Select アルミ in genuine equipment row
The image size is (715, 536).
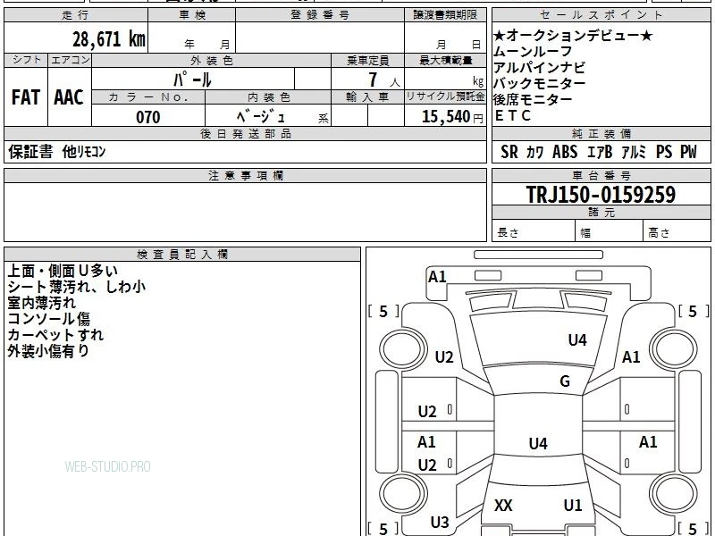click(634, 152)
